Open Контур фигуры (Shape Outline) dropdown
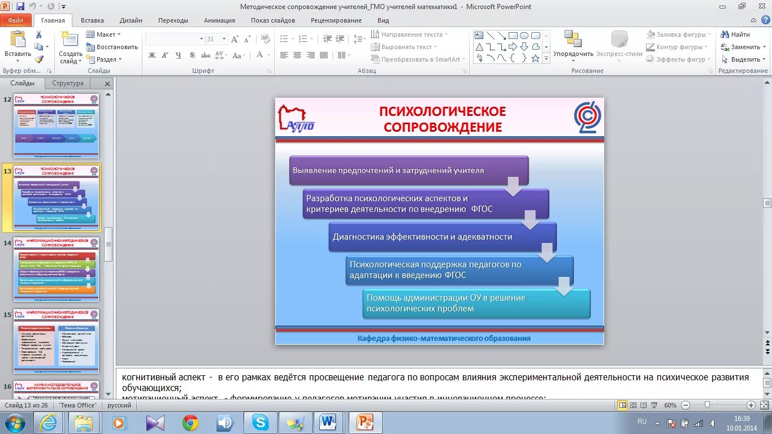Viewport: 772px width, 434px height. (x=678, y=47)
